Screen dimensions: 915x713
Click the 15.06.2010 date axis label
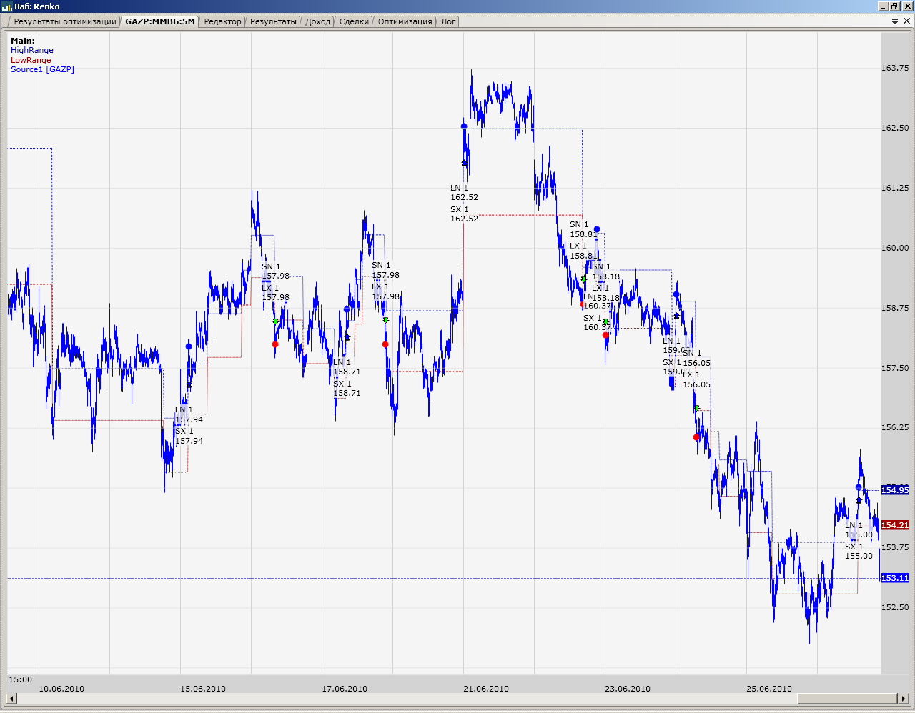pos(203,689)
